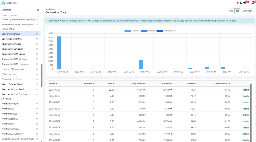Star Search Queries (Daily) report
Viewport: 256px width, 142px height.
click(x=37, y=84)
